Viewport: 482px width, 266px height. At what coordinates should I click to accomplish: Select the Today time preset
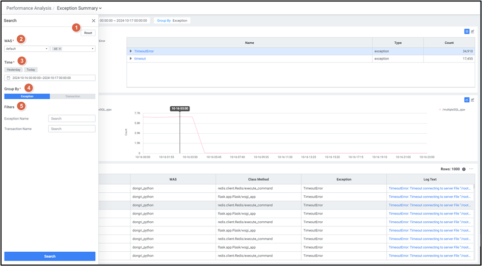click(31, 70)
